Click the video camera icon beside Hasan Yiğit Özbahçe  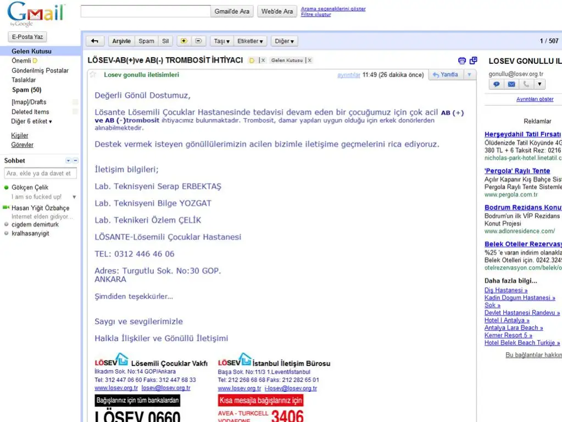click(x=5, y=207)
